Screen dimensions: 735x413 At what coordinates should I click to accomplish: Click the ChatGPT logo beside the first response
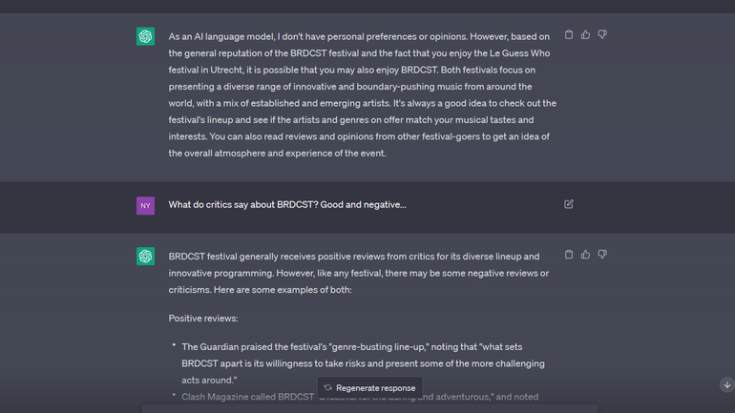click(145, 36)
